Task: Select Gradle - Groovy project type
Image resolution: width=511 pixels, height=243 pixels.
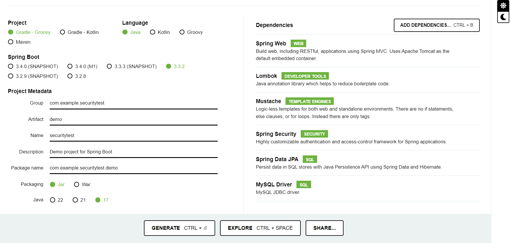Action: 29,32
